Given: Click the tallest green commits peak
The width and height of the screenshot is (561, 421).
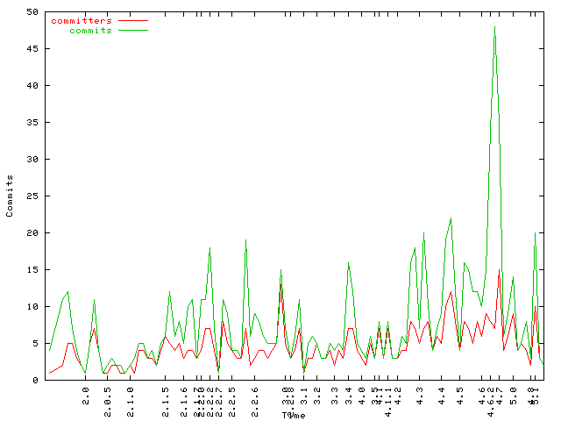Looking at the screenshot, I should click(495, 27).
